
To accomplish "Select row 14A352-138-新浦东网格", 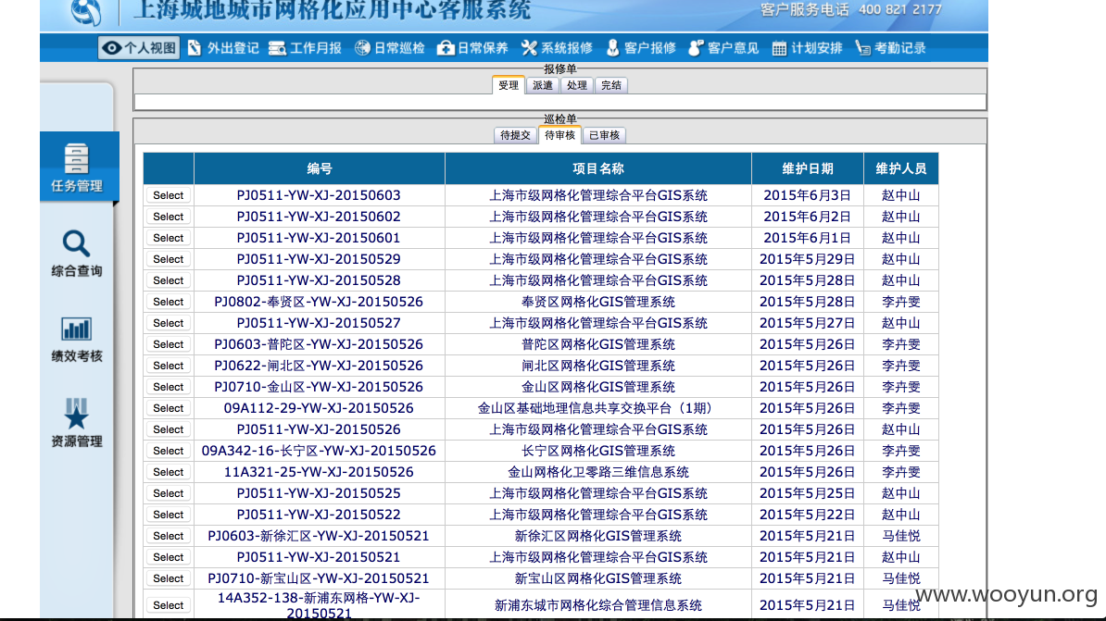I will pos(168,604).
